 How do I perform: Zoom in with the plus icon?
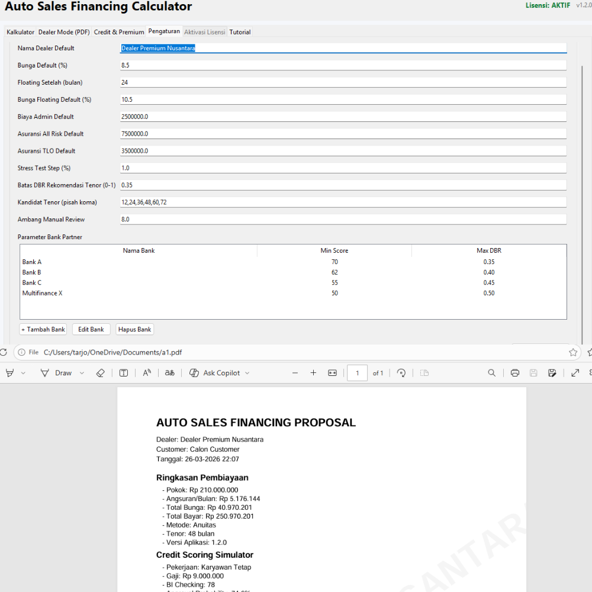(313, 373)
